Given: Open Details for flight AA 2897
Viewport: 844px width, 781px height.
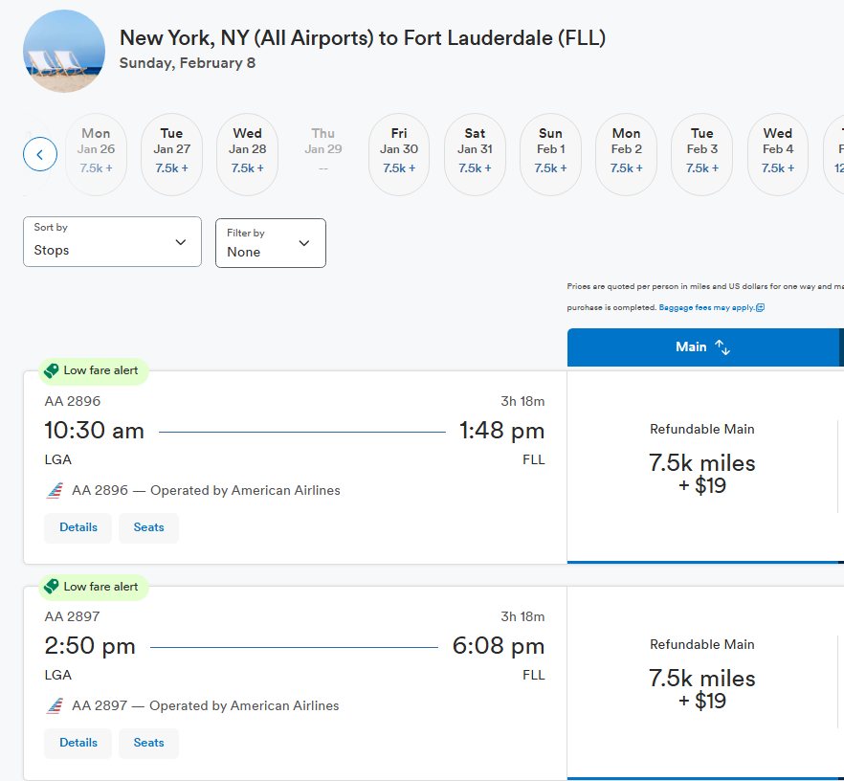Looking at the screenshot, I should pos(78,743).
